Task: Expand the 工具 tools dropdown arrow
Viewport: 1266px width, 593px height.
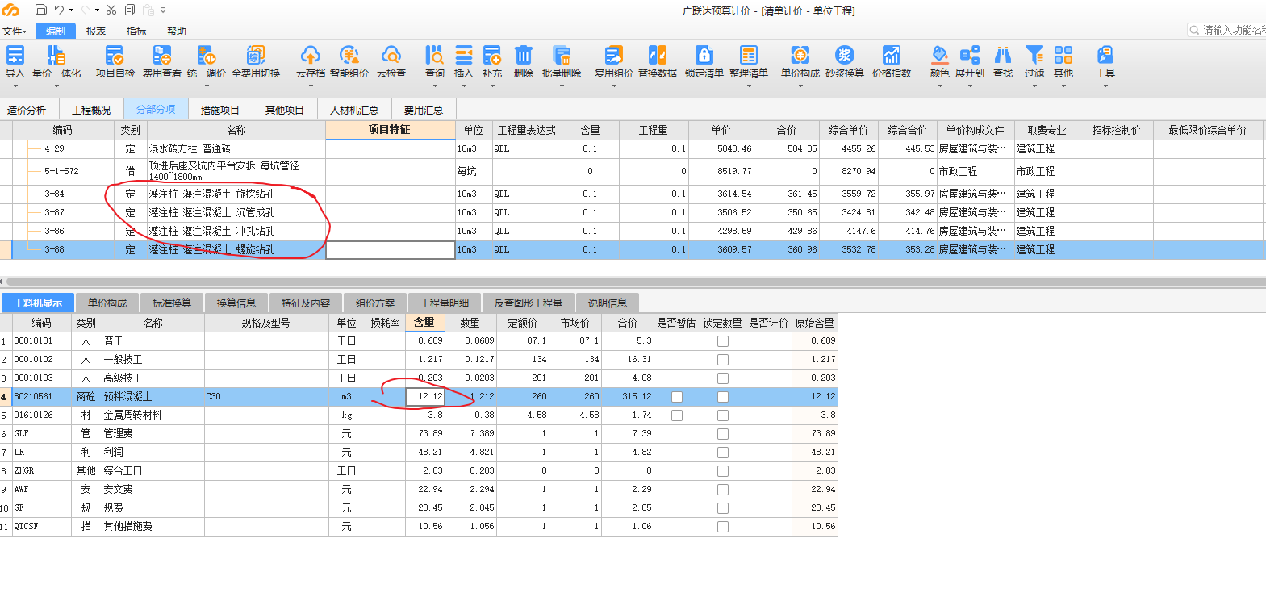Action: 1105,86
